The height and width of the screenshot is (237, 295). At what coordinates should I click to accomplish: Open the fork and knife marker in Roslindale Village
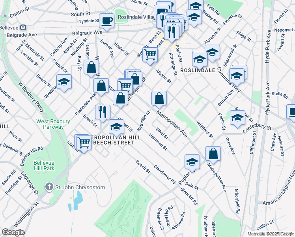(172, 34)
